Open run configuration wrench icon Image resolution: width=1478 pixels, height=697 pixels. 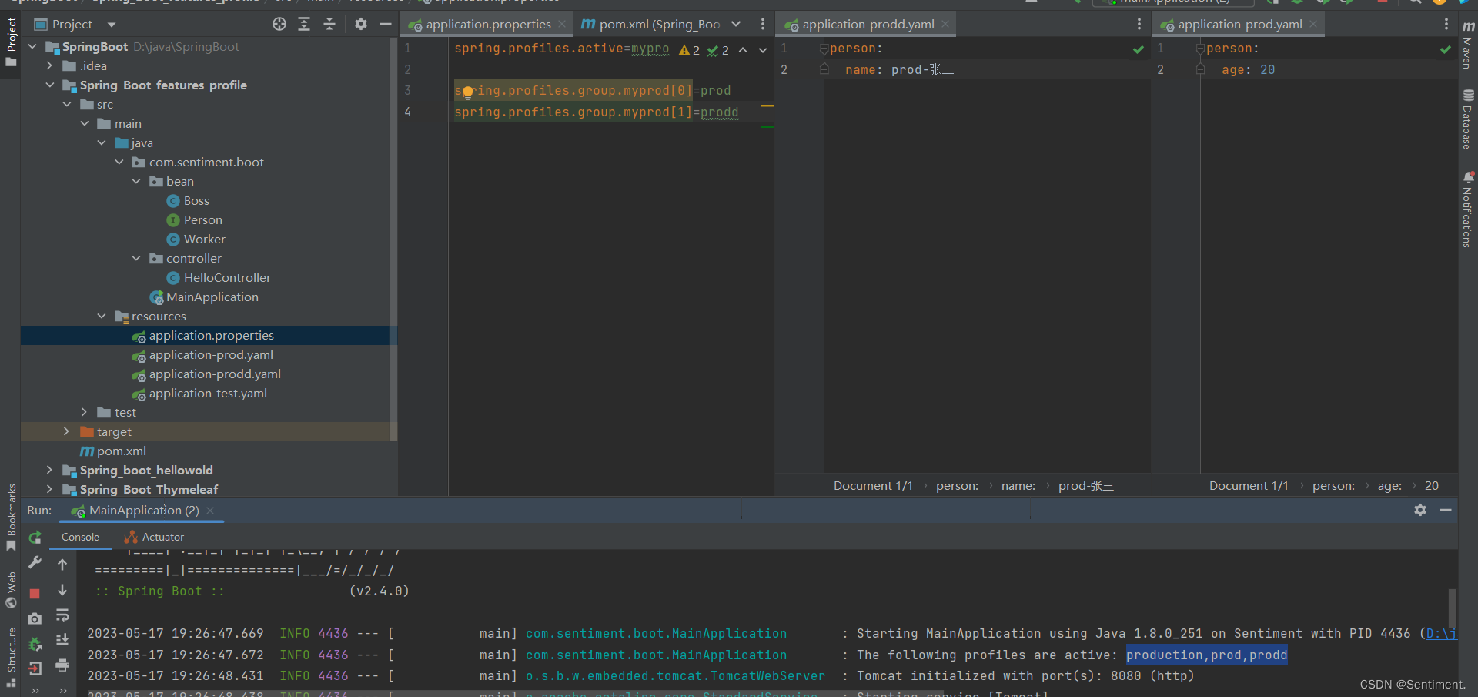tap(35, 563)
